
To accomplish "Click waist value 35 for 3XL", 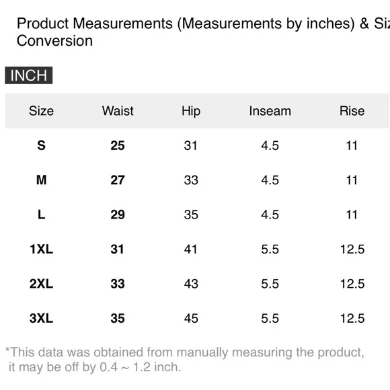I will click(118, 318).
